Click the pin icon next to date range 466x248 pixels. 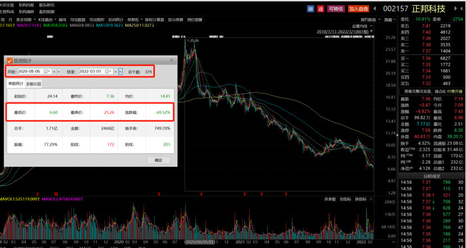click(x=371, y=31)
